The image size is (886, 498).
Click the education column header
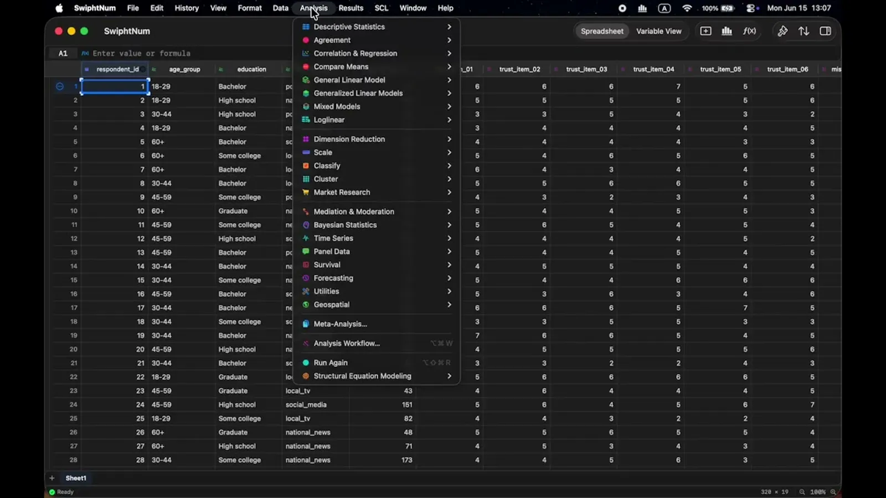(249, 69)
